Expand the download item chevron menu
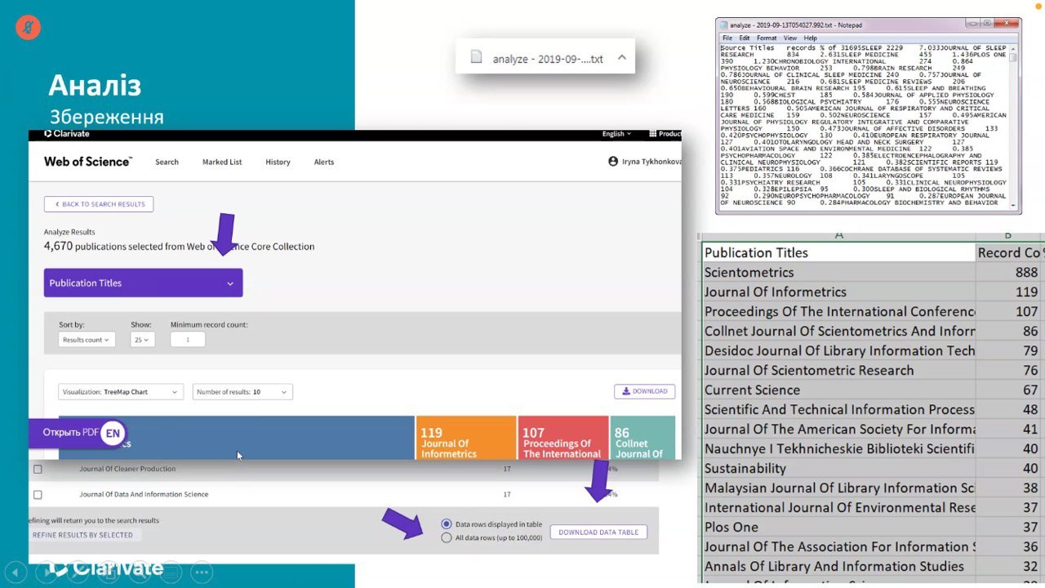This screenshot has width=1045, height=588. click(621, 58)
